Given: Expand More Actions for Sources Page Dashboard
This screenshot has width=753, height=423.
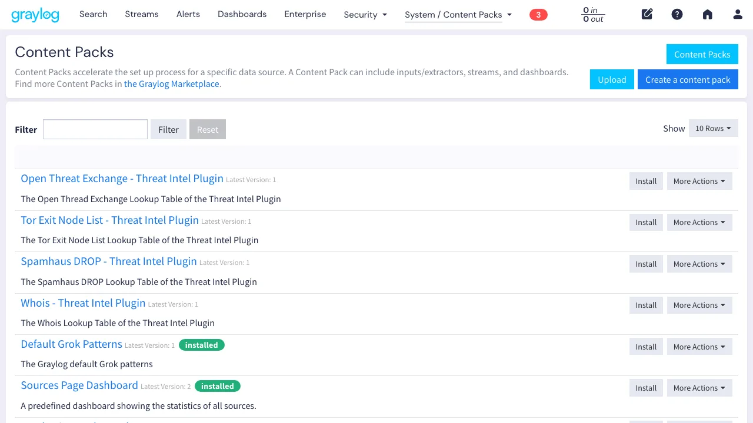Looking at the screenshot, I should 699,388.
